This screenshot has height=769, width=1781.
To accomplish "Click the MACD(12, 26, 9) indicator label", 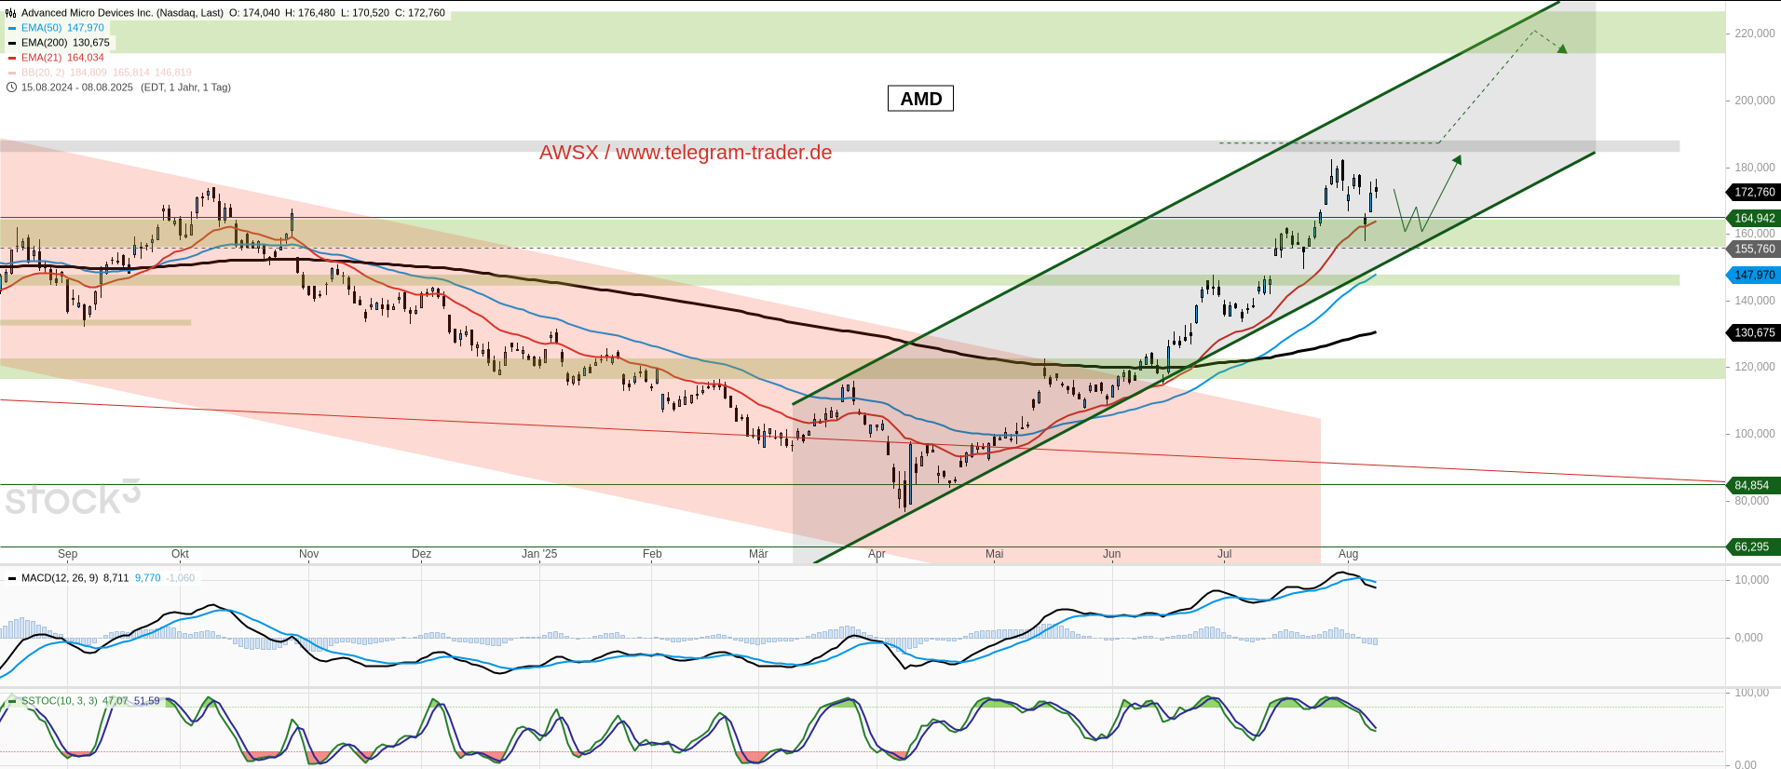I will [60, 578].
